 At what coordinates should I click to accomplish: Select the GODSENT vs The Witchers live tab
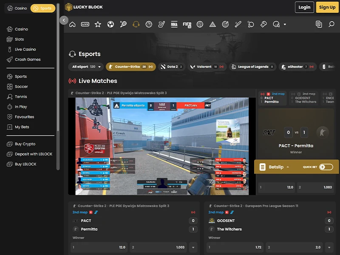(x=303, y=98)
